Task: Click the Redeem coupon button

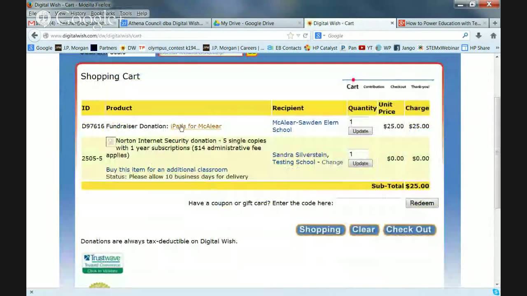Action: tap(422, 203)
